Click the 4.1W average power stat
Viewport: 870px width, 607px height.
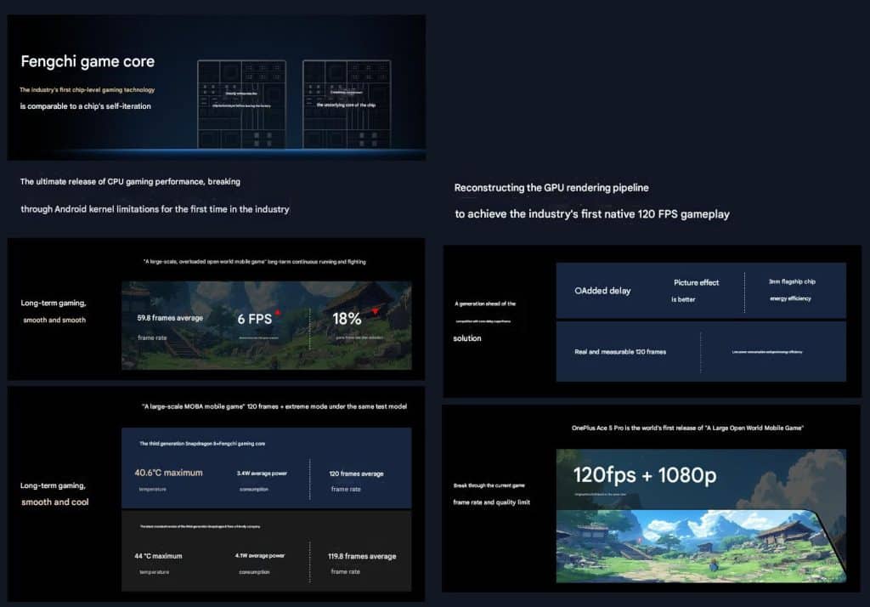click(x=260, y=556)
